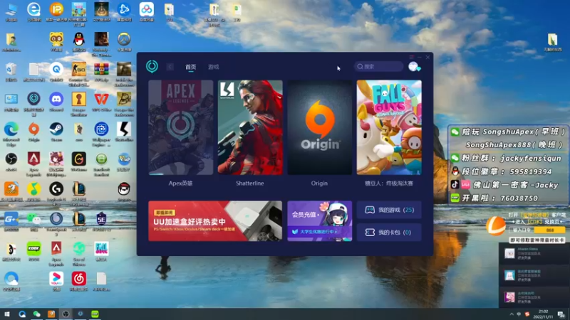Screen dimensions: 570x320
Task: Click the UU accelerator logo in the window header
Action: pos(152,66)
